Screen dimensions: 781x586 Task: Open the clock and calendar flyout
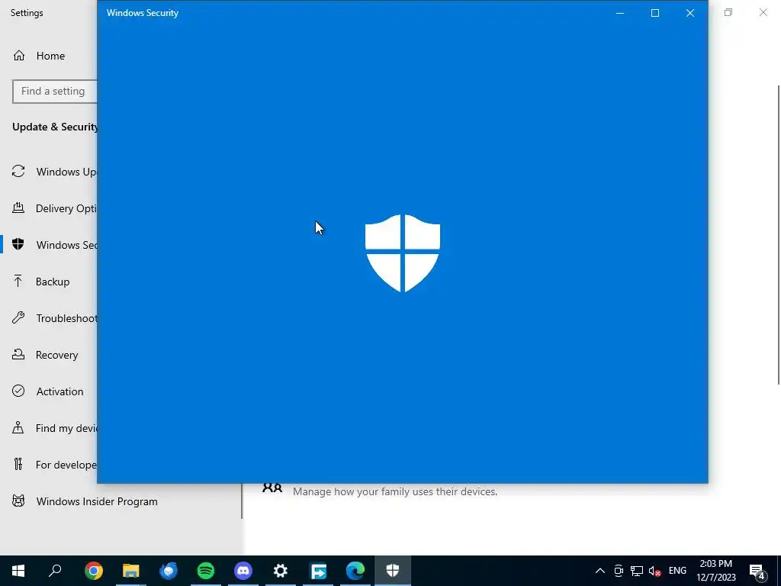[x=716, y=571]
